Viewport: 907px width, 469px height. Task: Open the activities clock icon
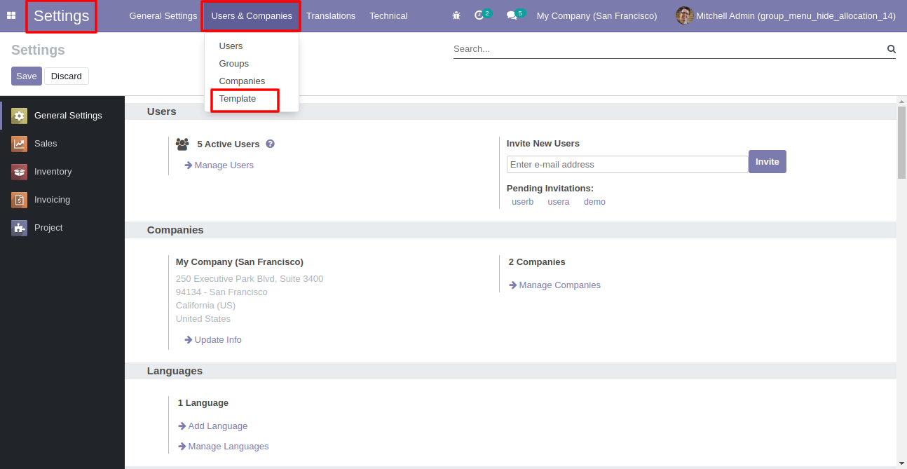tap(479, 15)
